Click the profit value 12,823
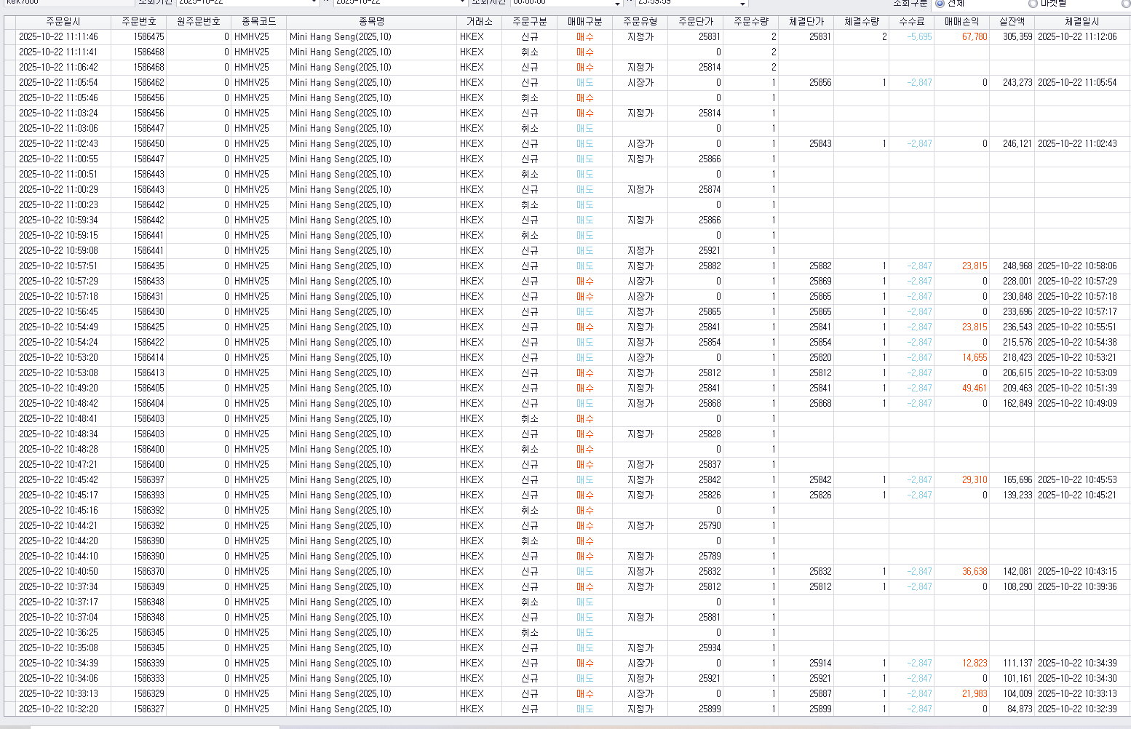 (x=975, y=663)
